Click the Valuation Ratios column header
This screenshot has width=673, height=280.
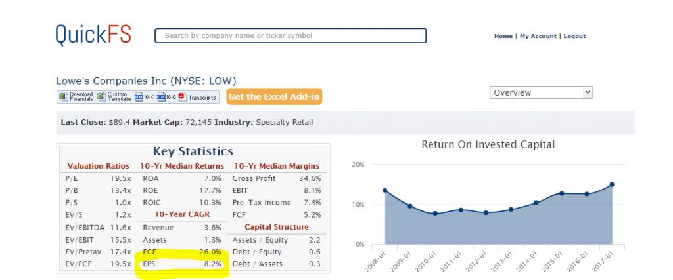(x=99, y=166)
